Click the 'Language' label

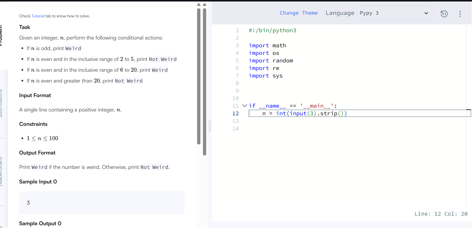click(340, 13)
